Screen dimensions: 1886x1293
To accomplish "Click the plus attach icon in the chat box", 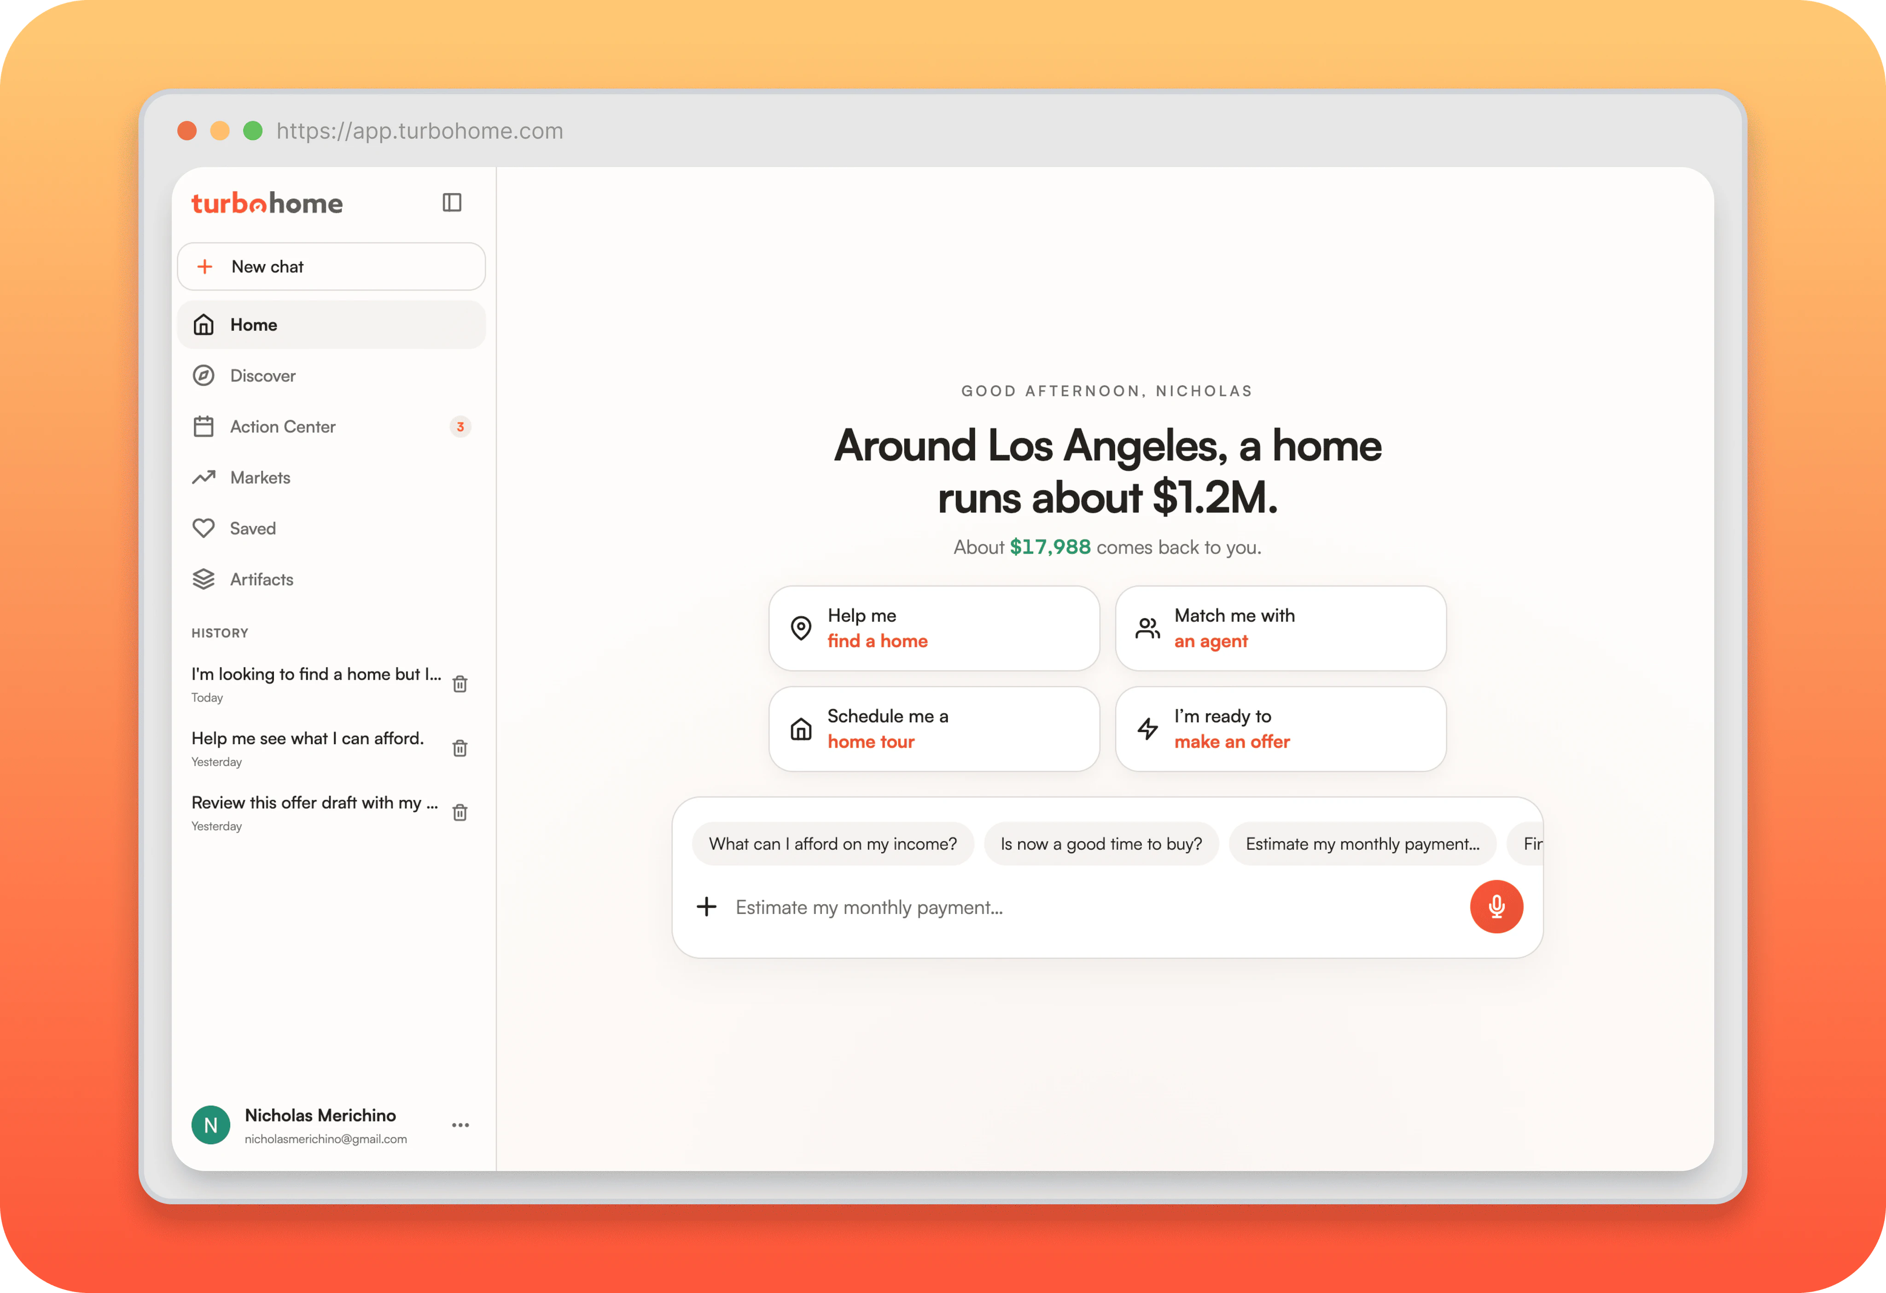I will point(707,907).
